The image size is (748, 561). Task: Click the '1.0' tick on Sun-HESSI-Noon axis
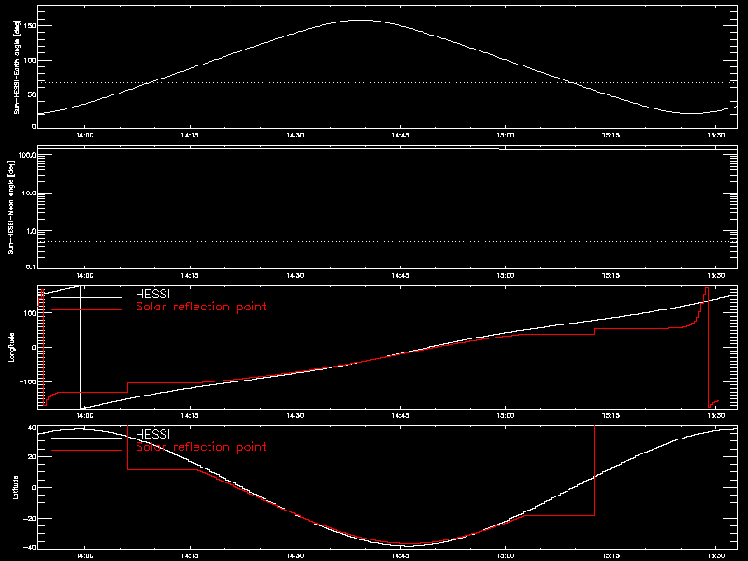(31, 231)
